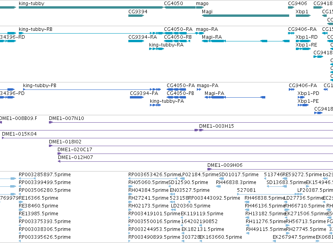This screenshot has height=243, width=333.
Task: Select EST RE38460.5prime
Action: click(x=21, y=210)
